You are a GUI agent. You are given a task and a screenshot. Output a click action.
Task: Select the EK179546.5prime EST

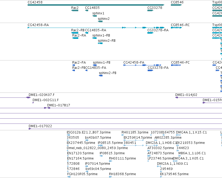161,177
